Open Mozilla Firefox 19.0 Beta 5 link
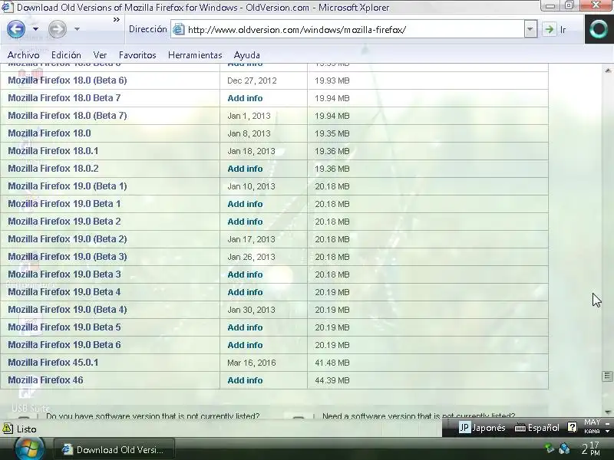614x460 pixels. (64, 327)
